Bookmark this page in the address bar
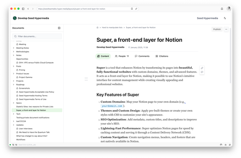The width and height of the screenshot is (241, 158). (x=132, y=9)
